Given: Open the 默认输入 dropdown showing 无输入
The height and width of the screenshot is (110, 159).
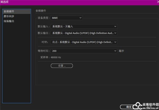Looking at the screenshot, I should click(x=84, y=26).
